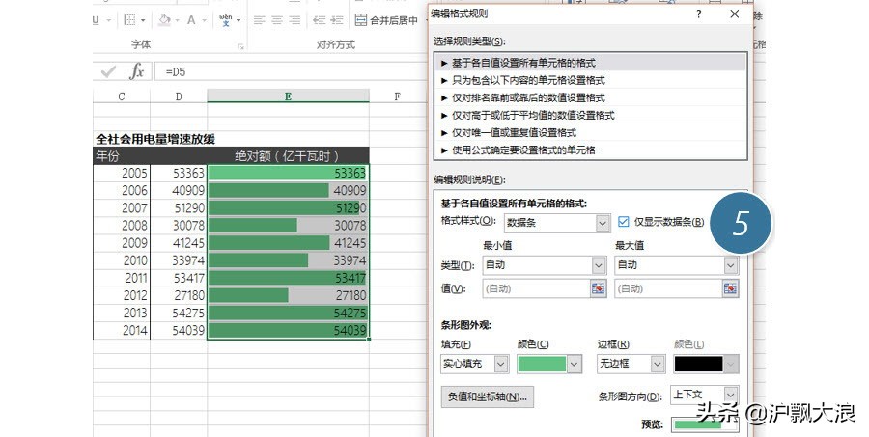
Task: Click the minimum 值 input field
Action: 536,288
